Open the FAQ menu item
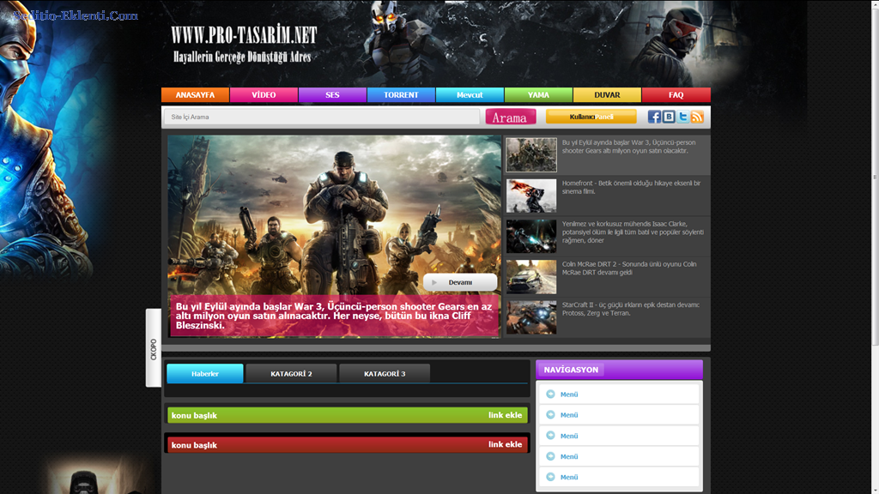Viewport: 879px width, 494px height. click(676, 94)
